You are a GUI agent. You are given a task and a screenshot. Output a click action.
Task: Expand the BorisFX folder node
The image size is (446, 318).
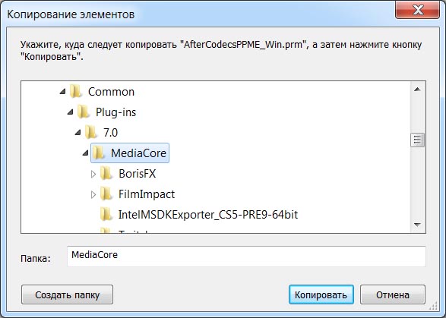click(x=93, y=174)
